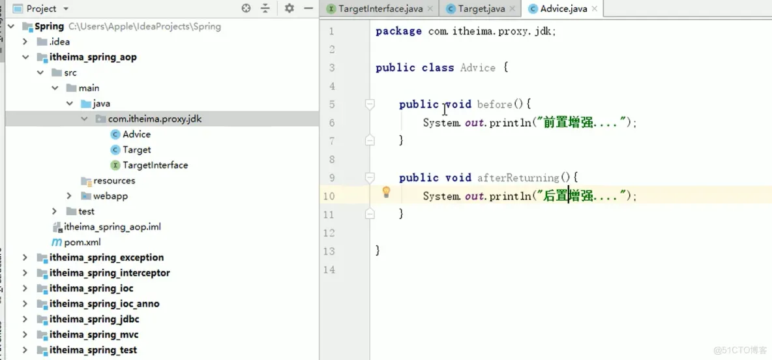Image resolution: width=772 pixels, height=360 pixels.
Task: Fold the before() method at line 5
Action: click(x=370, y=104)
